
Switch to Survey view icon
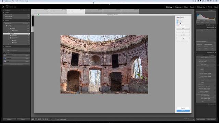(x=43, y=119)
